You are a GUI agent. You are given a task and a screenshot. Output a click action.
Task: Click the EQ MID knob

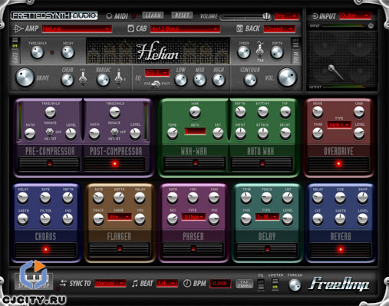click(x=199, y=80)
